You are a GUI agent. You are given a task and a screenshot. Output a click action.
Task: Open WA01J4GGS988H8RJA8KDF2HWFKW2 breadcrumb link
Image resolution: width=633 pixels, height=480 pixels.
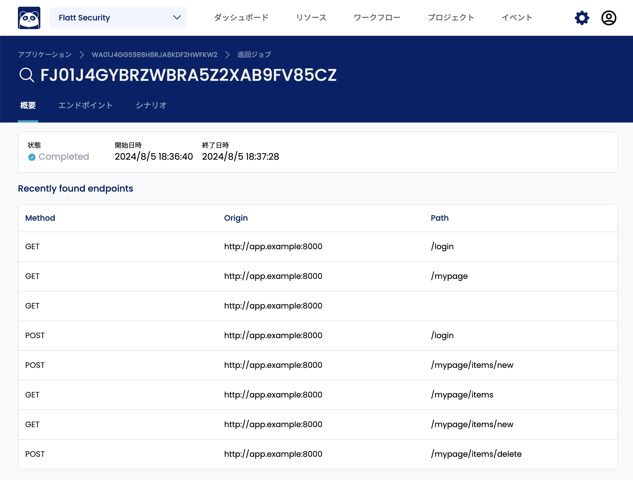pos(154,55)
